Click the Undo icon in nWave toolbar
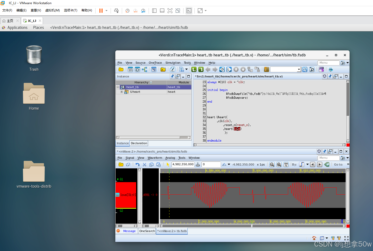 point(137,164)
